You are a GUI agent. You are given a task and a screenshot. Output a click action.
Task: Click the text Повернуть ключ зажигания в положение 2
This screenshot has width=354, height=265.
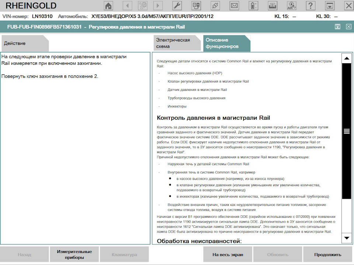50,77
